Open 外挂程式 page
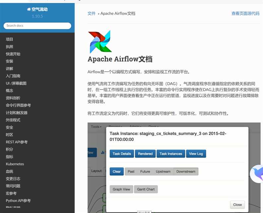The width and height of the screenshot is (263, 213). coord(13,120)
